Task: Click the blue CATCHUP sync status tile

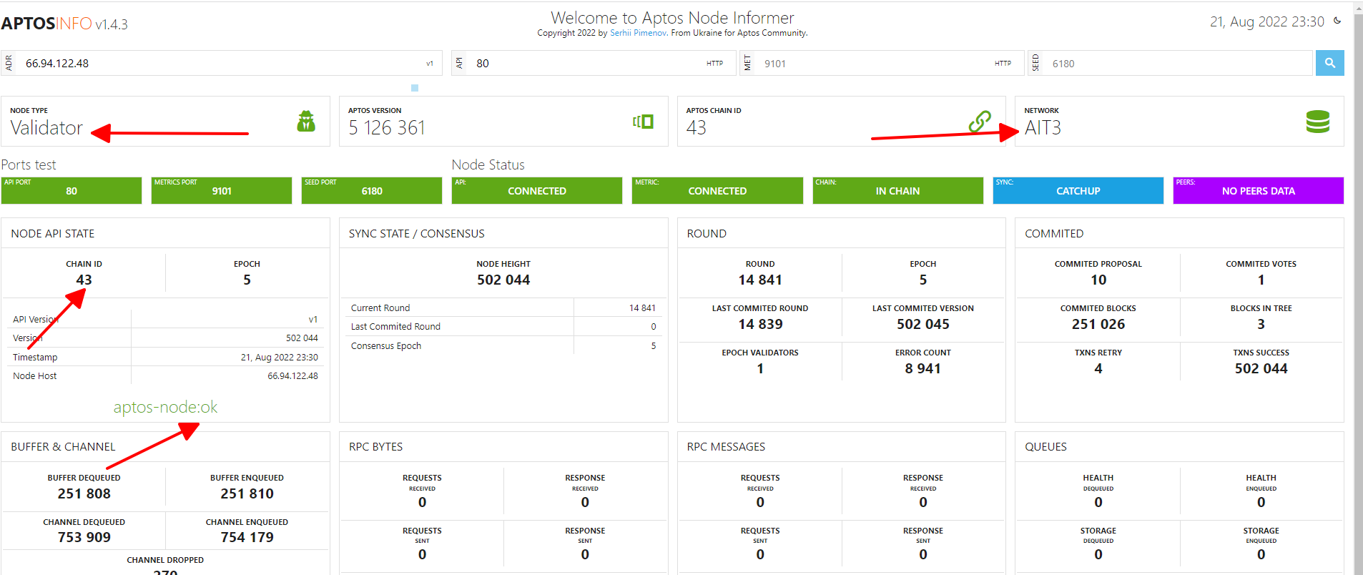Action: [1078, 191]
